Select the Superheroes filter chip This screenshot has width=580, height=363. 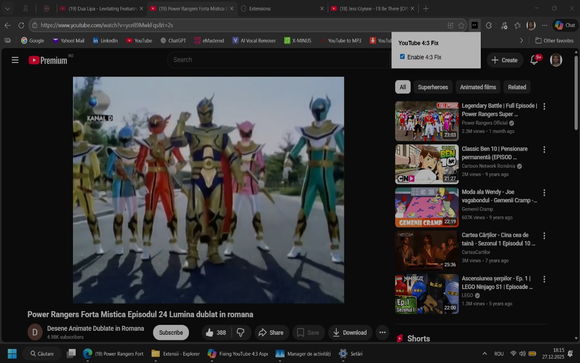coord(433,87)
